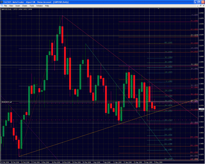Click the 14 Mar 2008 date label
This screenshot has width=205, height=164.
[66, 162]
